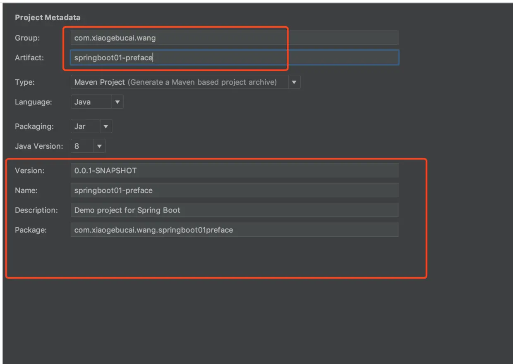Screen dimensions: 513x364
Task: Click the Name field springboot01-preface
Action: coord(234,190)
